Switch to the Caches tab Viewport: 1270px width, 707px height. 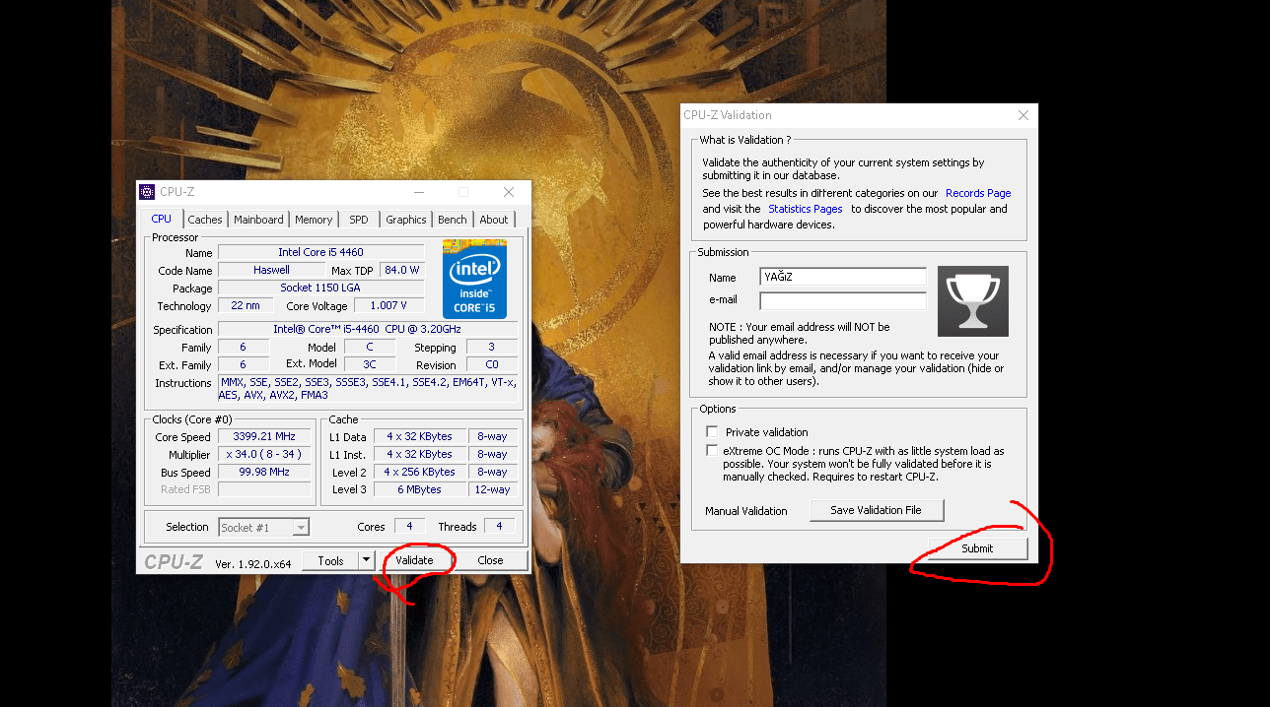[205, 220]
